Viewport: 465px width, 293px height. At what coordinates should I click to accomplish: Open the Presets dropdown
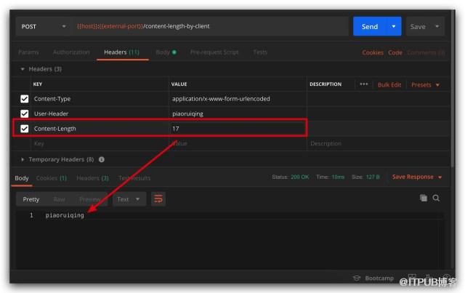425,85
